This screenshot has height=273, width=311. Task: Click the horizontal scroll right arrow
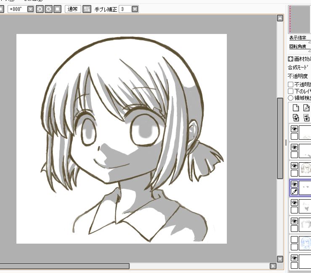pos(273,266)
